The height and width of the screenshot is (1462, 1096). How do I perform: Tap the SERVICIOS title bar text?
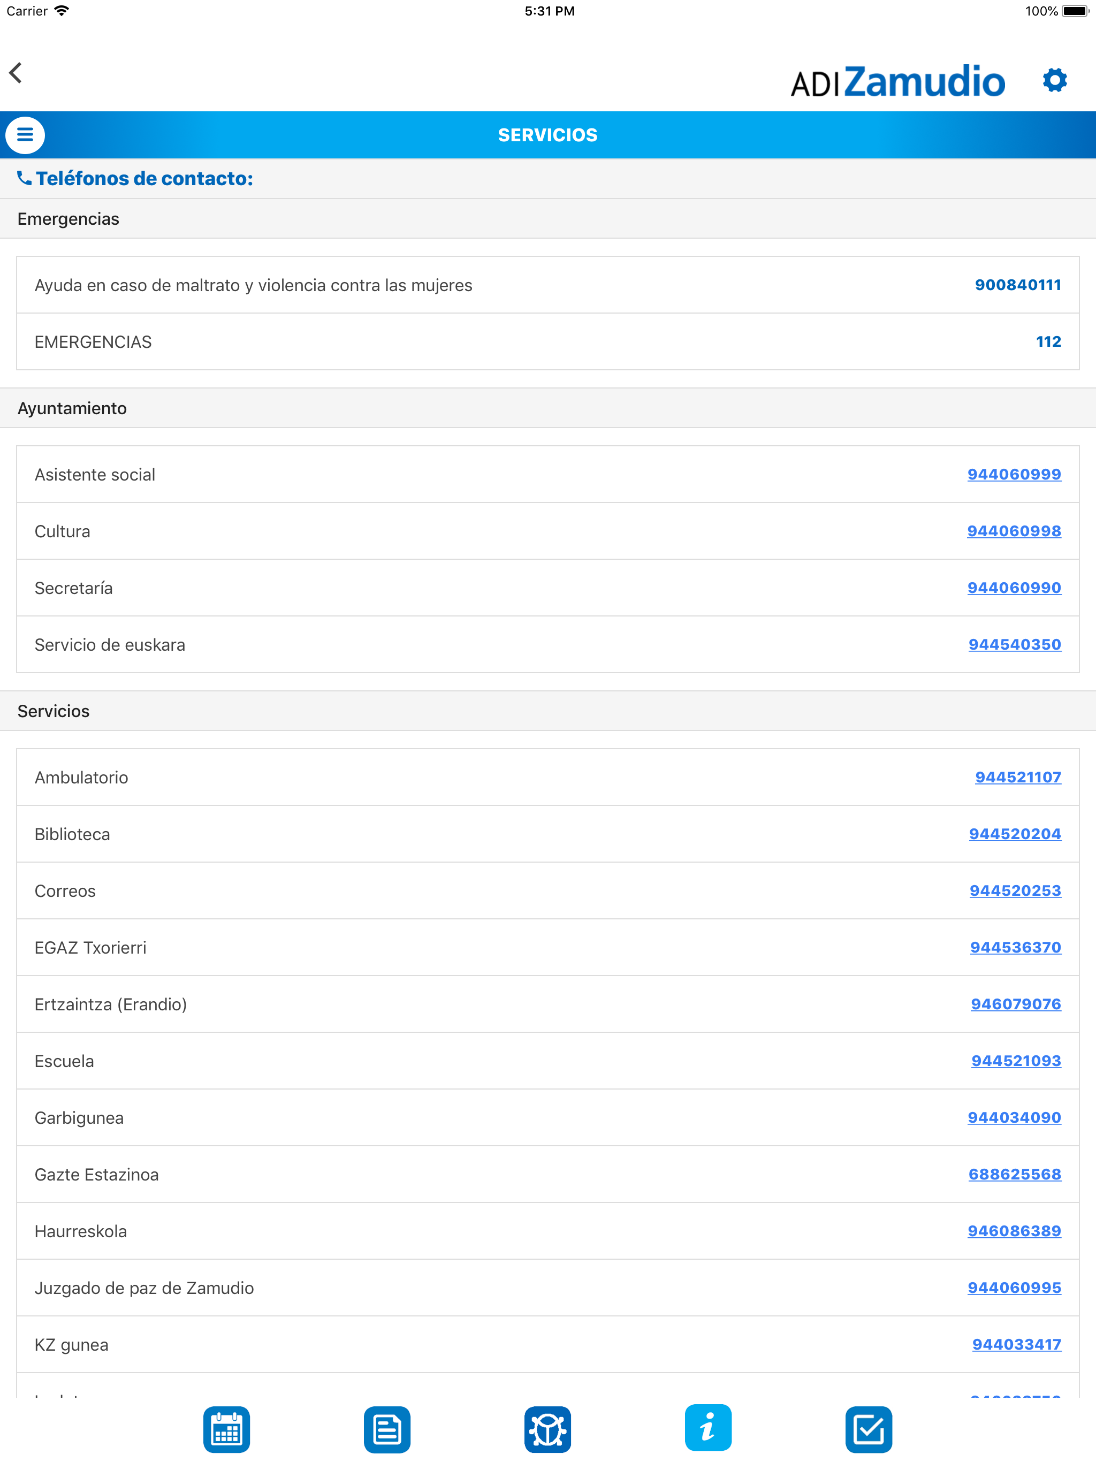[547, 135]
